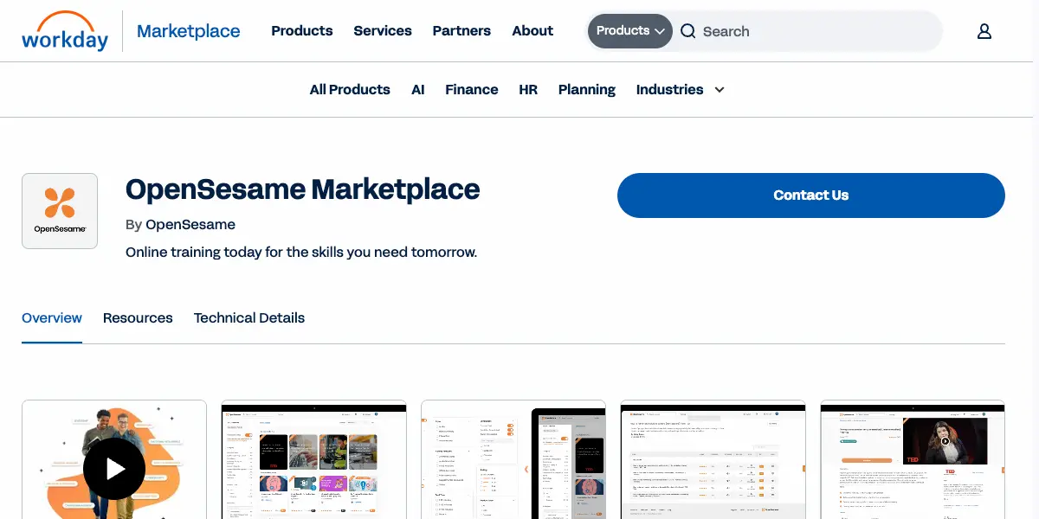Open the Products menu in top navigation
The height and width of the screenshot is (519, 1039).
(302, 31)
